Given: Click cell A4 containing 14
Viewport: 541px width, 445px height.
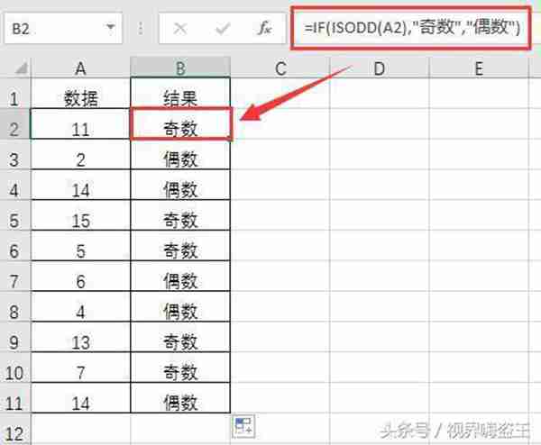Looking at the screenshot, I should [x=80, y=185].
